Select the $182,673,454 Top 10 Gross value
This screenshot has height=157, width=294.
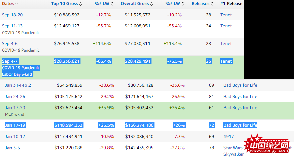click(68, 108)
